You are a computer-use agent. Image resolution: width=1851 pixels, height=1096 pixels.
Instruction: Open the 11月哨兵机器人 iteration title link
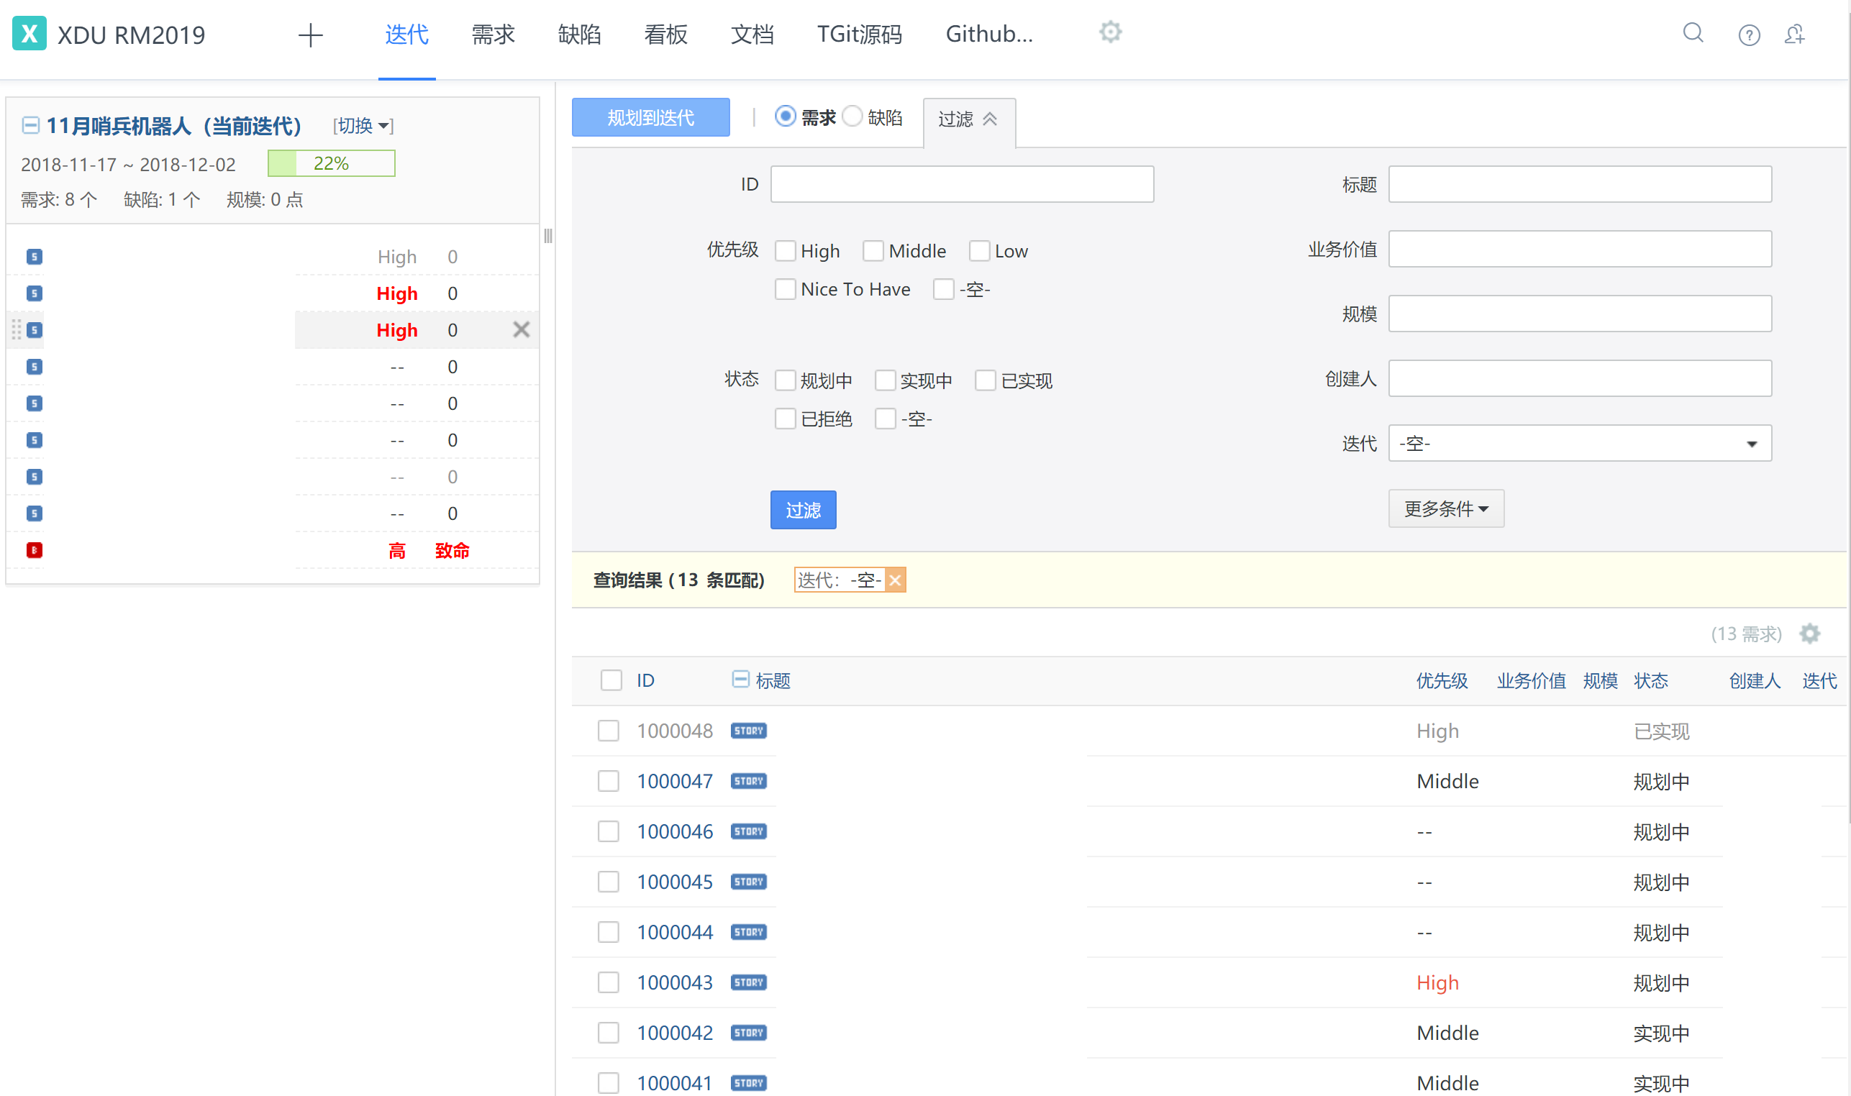pos(173,126)
